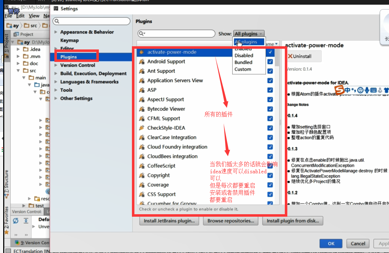Image resolution: width=389 pixels, height=253 pixels.
Task: Collapse the src folder in project tree
Action: [18, 70]
